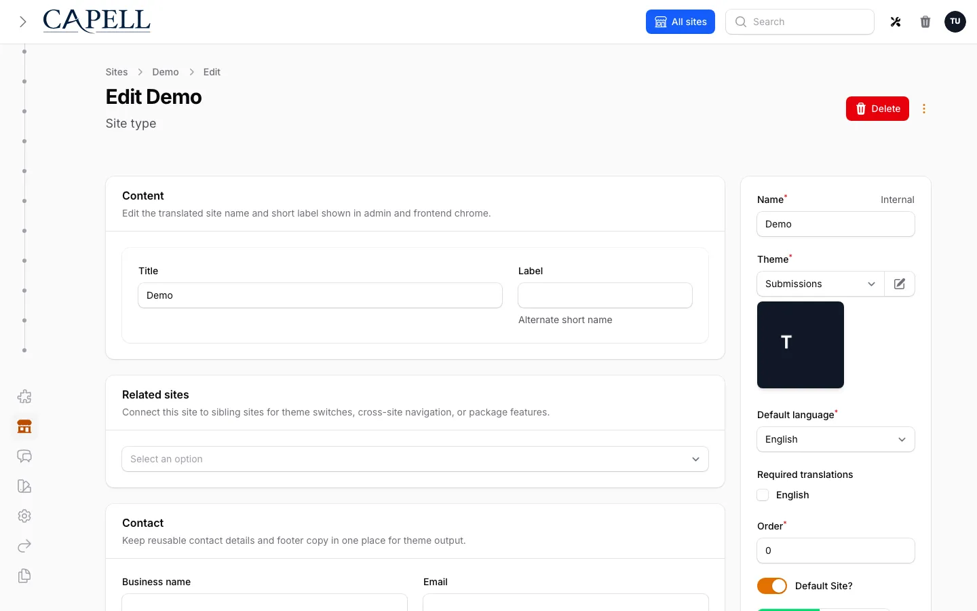
Task: Go to Demo breadcrumb link
Action: coord(166,72)
